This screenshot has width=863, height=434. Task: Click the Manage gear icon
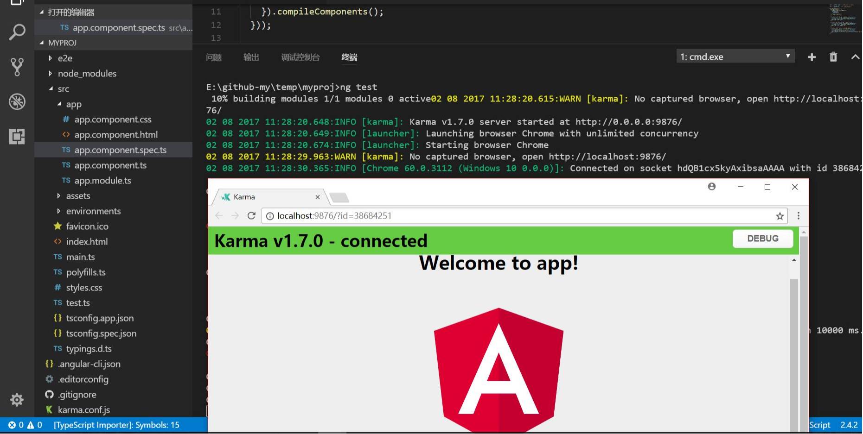click(17, 399)
